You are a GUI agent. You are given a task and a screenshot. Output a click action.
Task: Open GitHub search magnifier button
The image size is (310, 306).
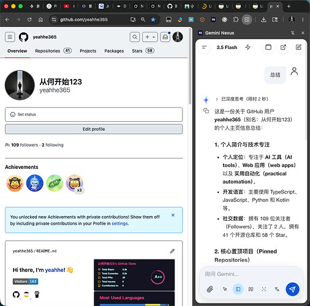[135, 37]
